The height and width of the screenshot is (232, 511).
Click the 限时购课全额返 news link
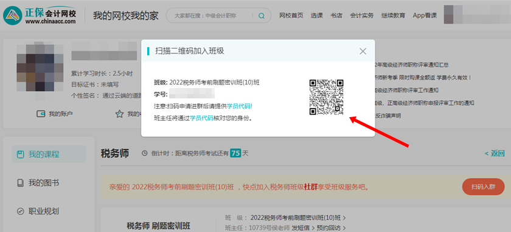423,78
